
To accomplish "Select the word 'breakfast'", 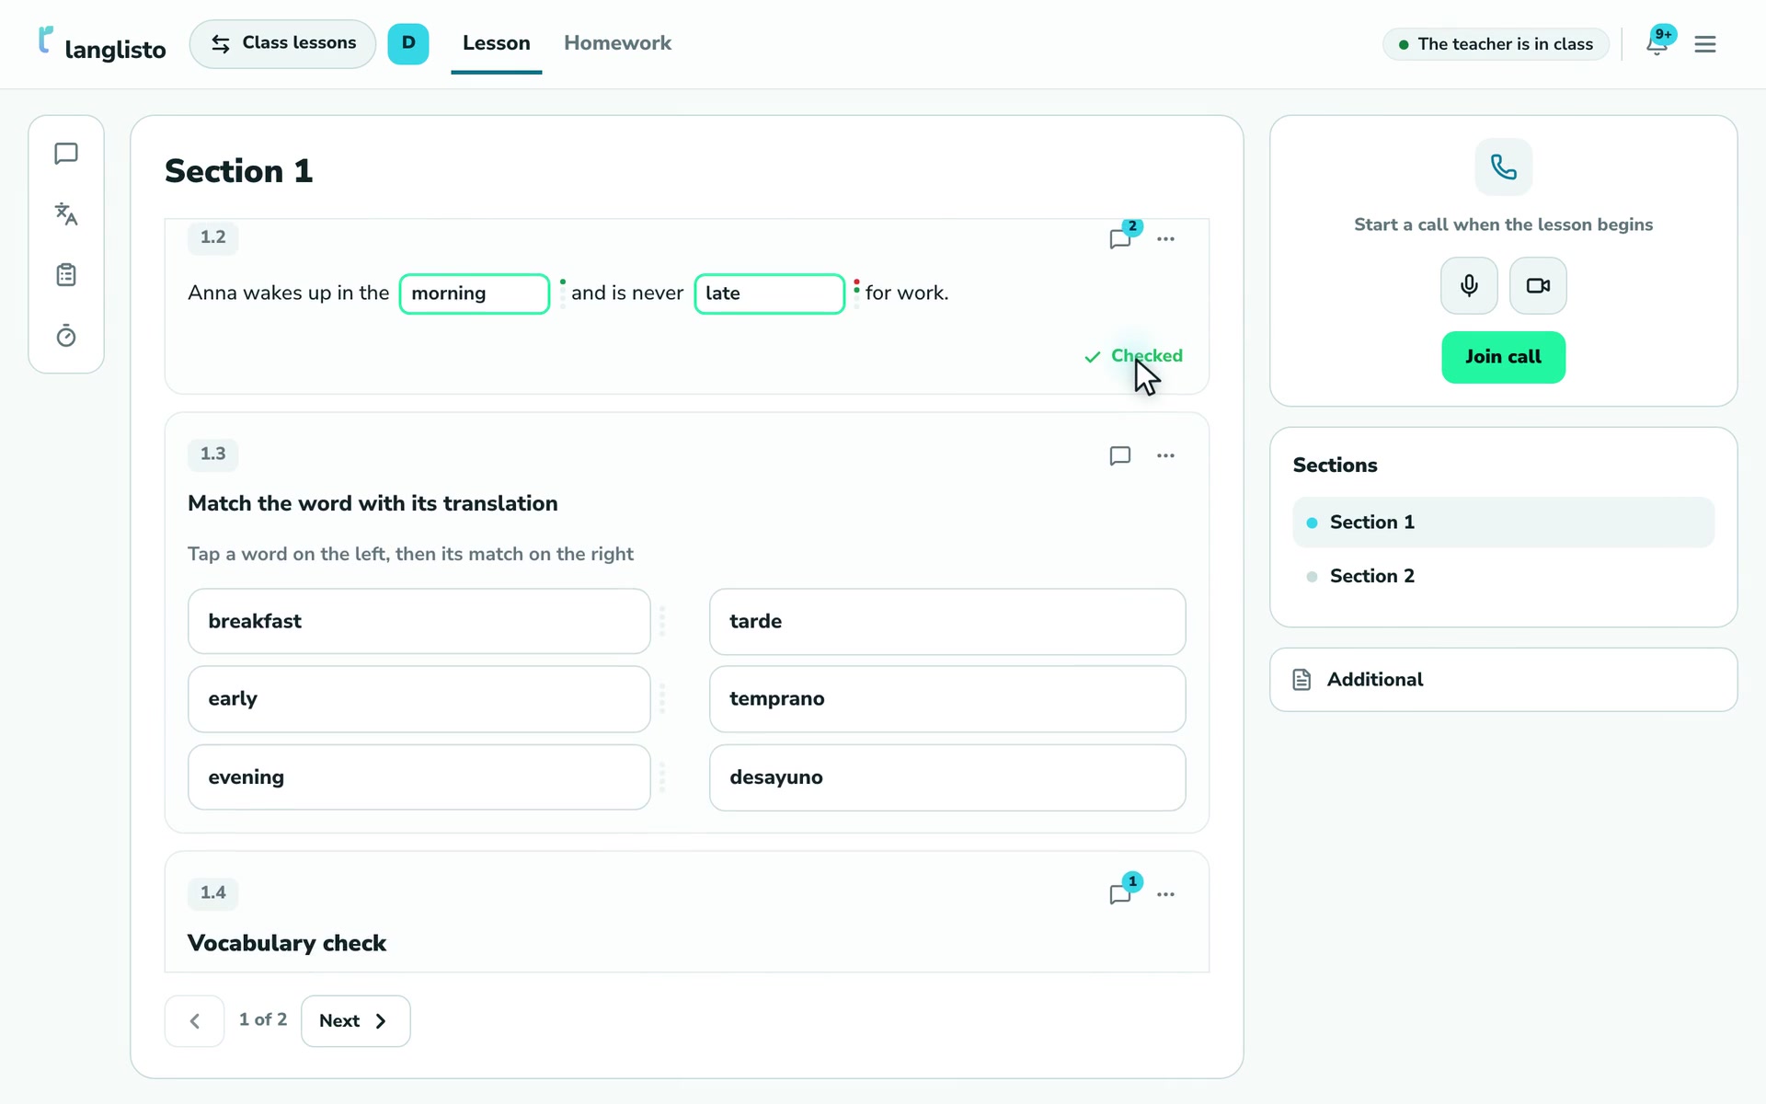I will pos(419,621).
